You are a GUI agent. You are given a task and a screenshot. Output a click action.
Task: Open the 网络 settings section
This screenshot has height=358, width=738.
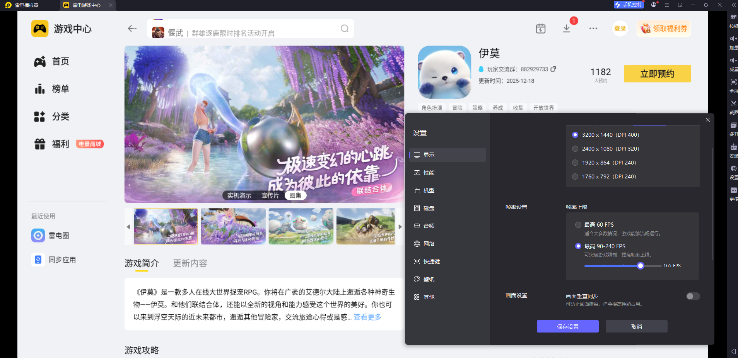click(448, 244)
